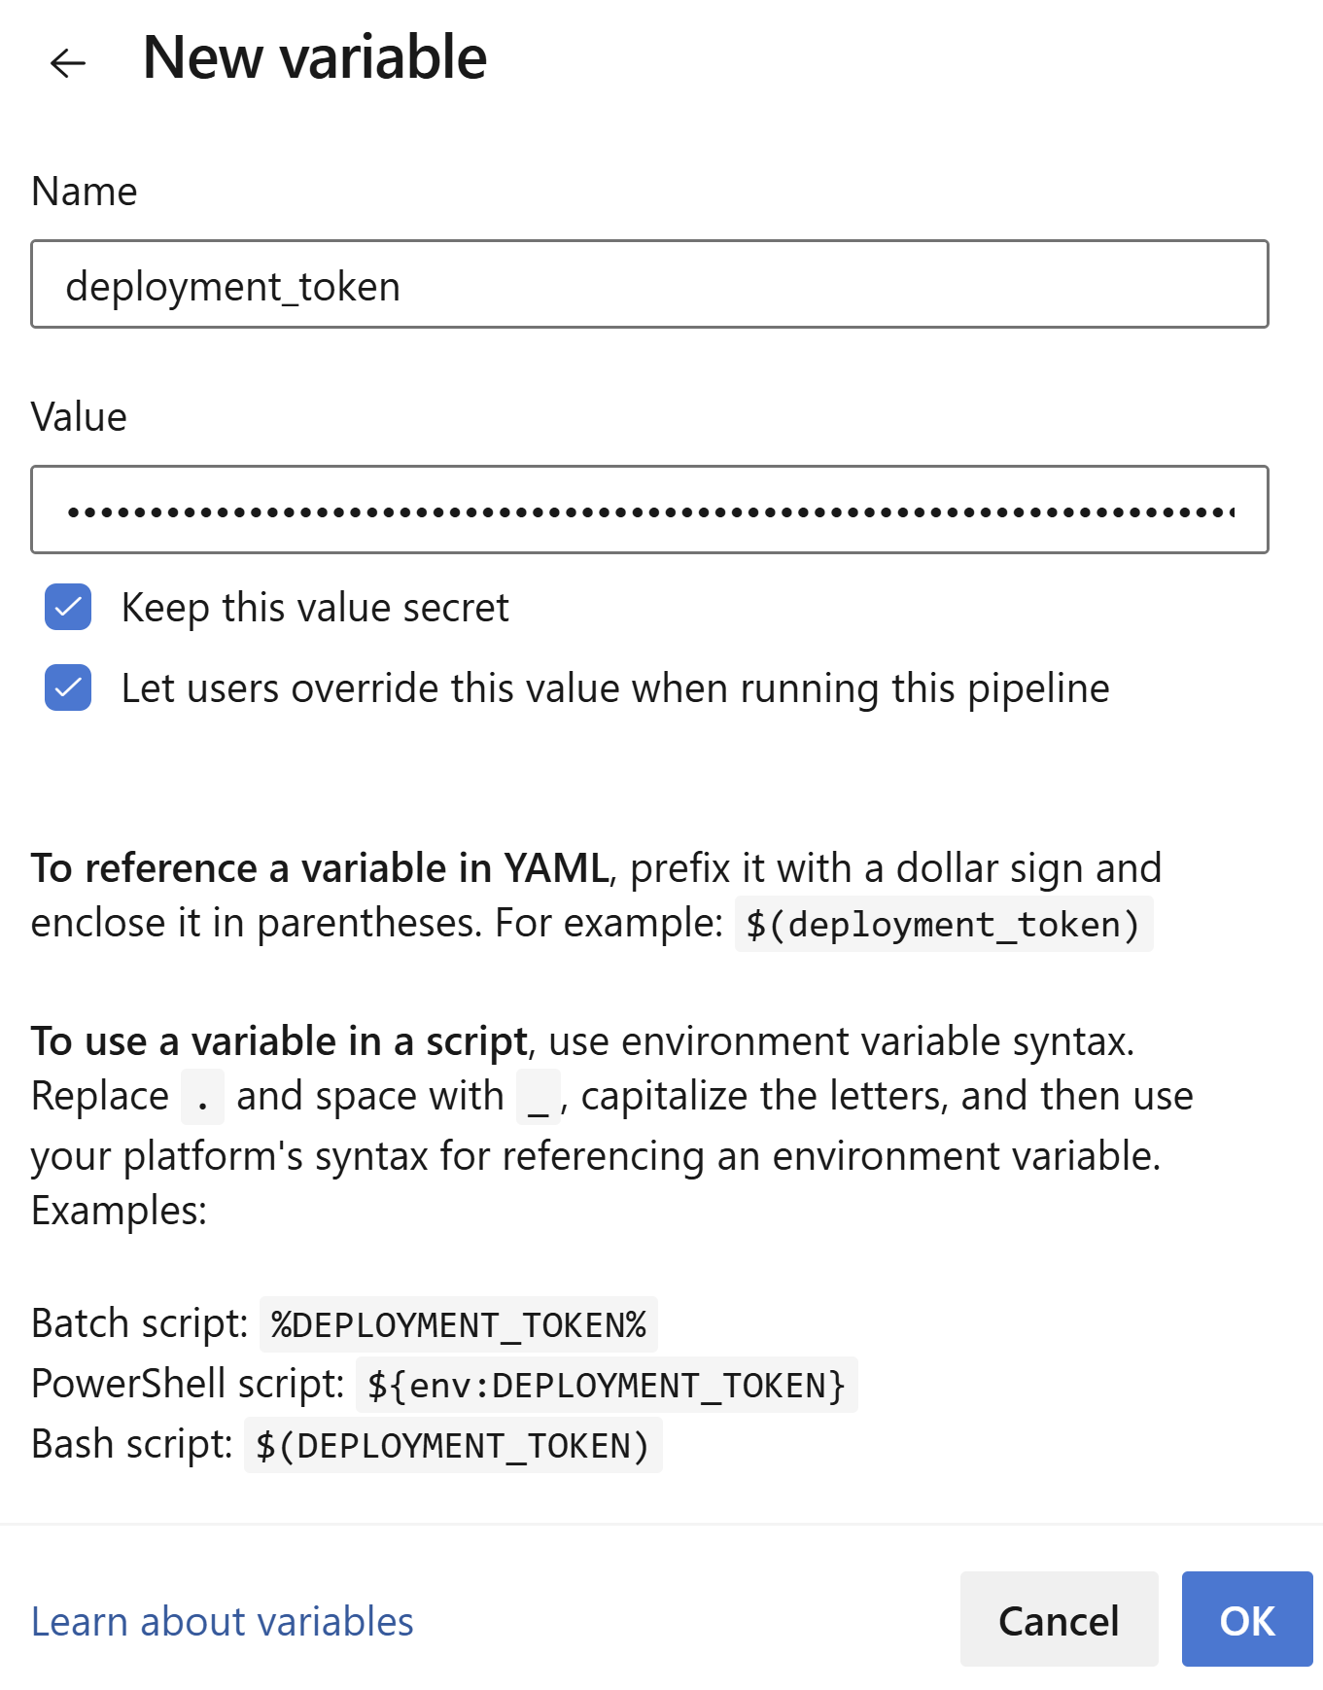Click the %DEPLOYMENT_TOKEN% batch script snippet
The image size is (1323, 1690).
(459, 1324)
